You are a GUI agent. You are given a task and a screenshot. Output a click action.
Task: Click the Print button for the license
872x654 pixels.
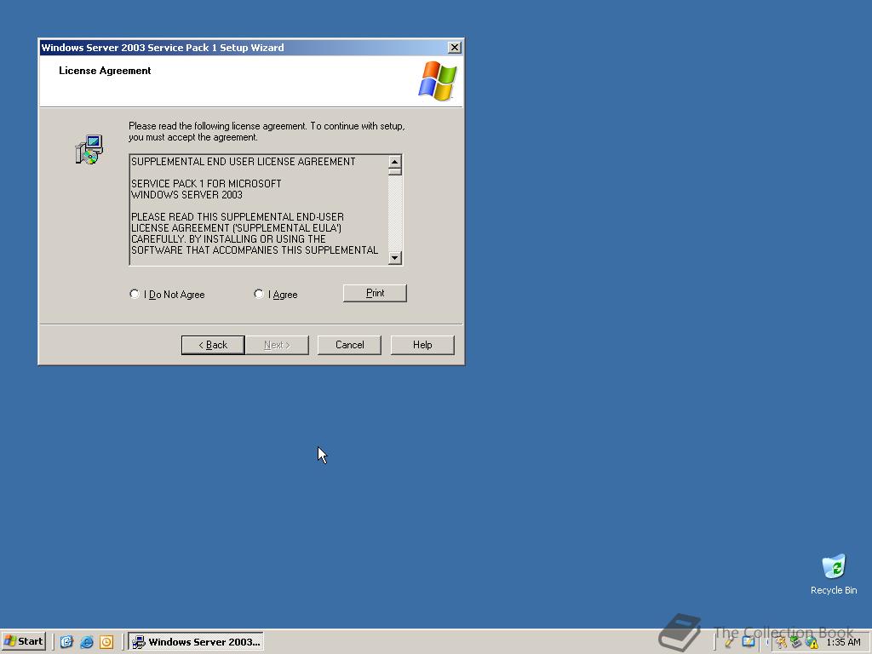click(375, 293)
